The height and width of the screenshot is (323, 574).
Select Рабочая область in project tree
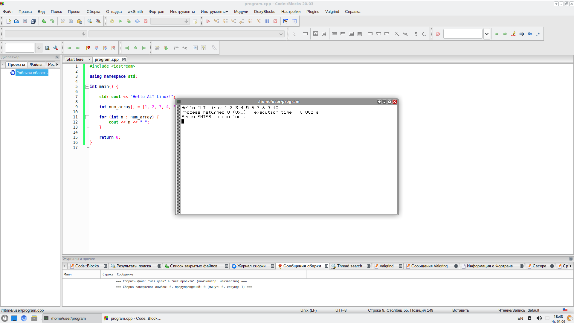click(x=32, y=73)
